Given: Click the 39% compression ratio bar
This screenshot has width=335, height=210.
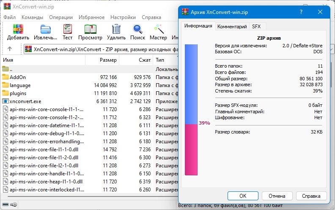Looking at the screenshot, I should [191, 110].
